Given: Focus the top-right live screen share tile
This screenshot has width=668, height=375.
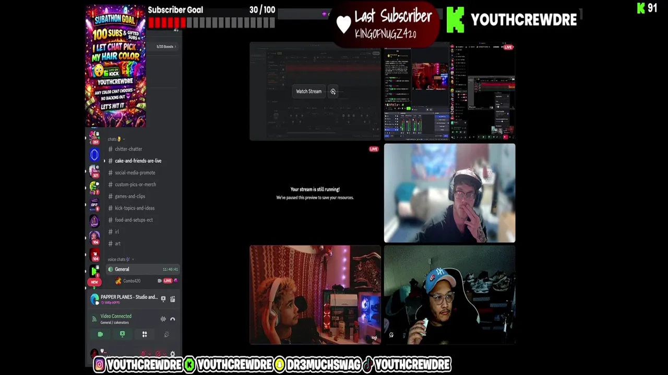Looking at the screenshot, I should pyautogui.click(x=450, y=92).
